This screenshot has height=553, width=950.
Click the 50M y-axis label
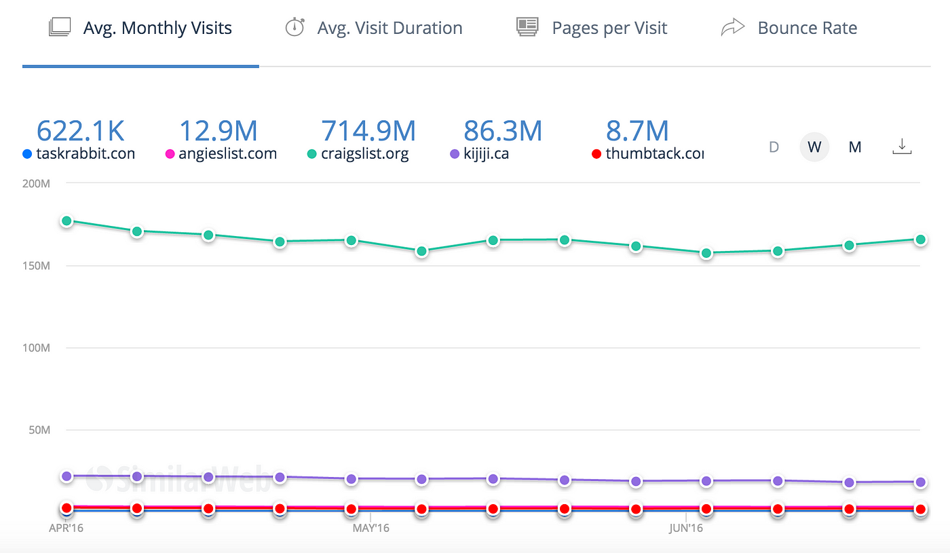click(40, 430)
